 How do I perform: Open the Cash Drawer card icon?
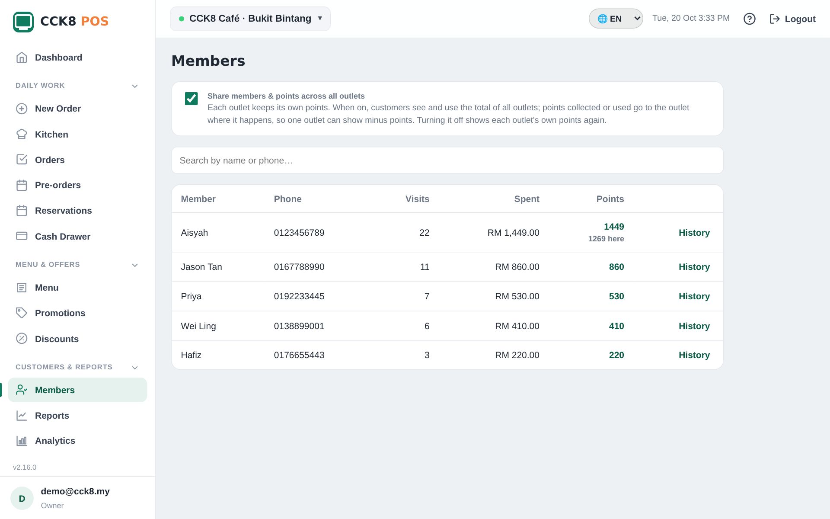click(x=22, y=236)
